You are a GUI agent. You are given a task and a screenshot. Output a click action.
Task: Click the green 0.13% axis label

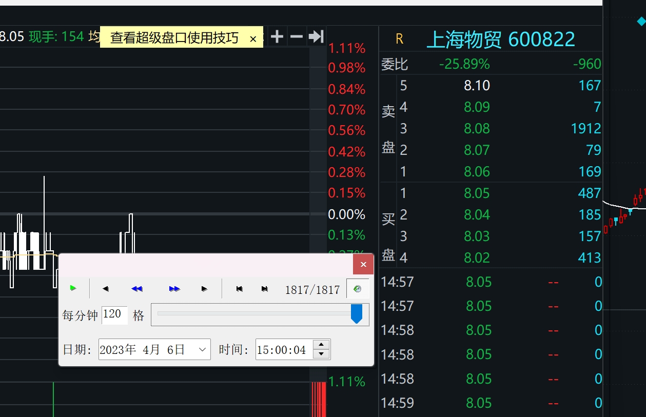coord(347,235)
